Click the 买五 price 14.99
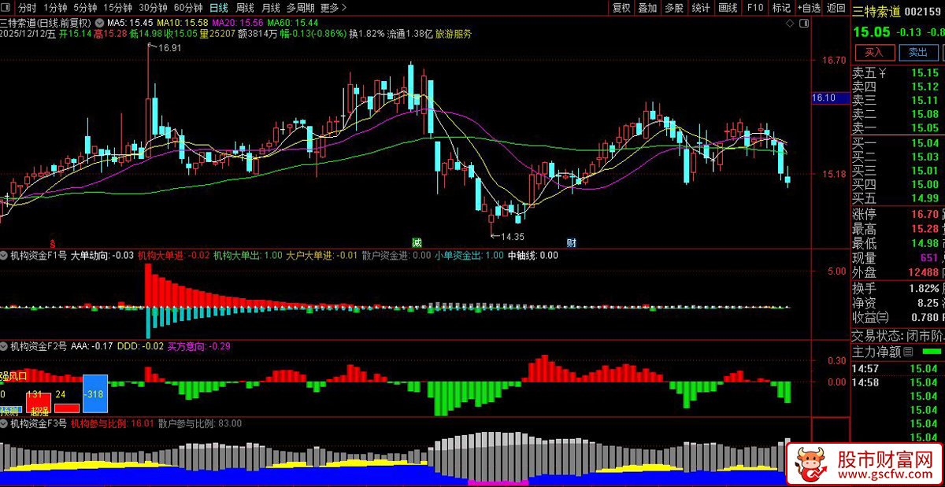945x487 pixels. pyautogui.click(x=925, y=197)
